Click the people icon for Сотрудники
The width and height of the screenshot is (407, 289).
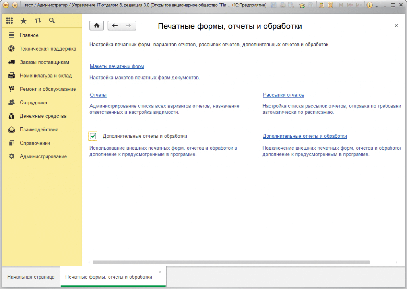tap(12, 102)
